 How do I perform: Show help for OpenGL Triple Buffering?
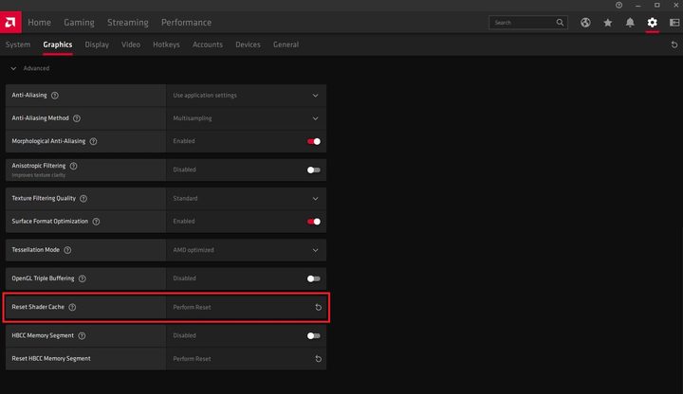(83, 278)
